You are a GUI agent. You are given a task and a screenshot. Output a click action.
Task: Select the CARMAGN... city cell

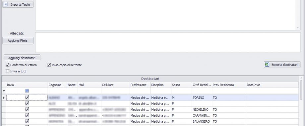(202, 115)
